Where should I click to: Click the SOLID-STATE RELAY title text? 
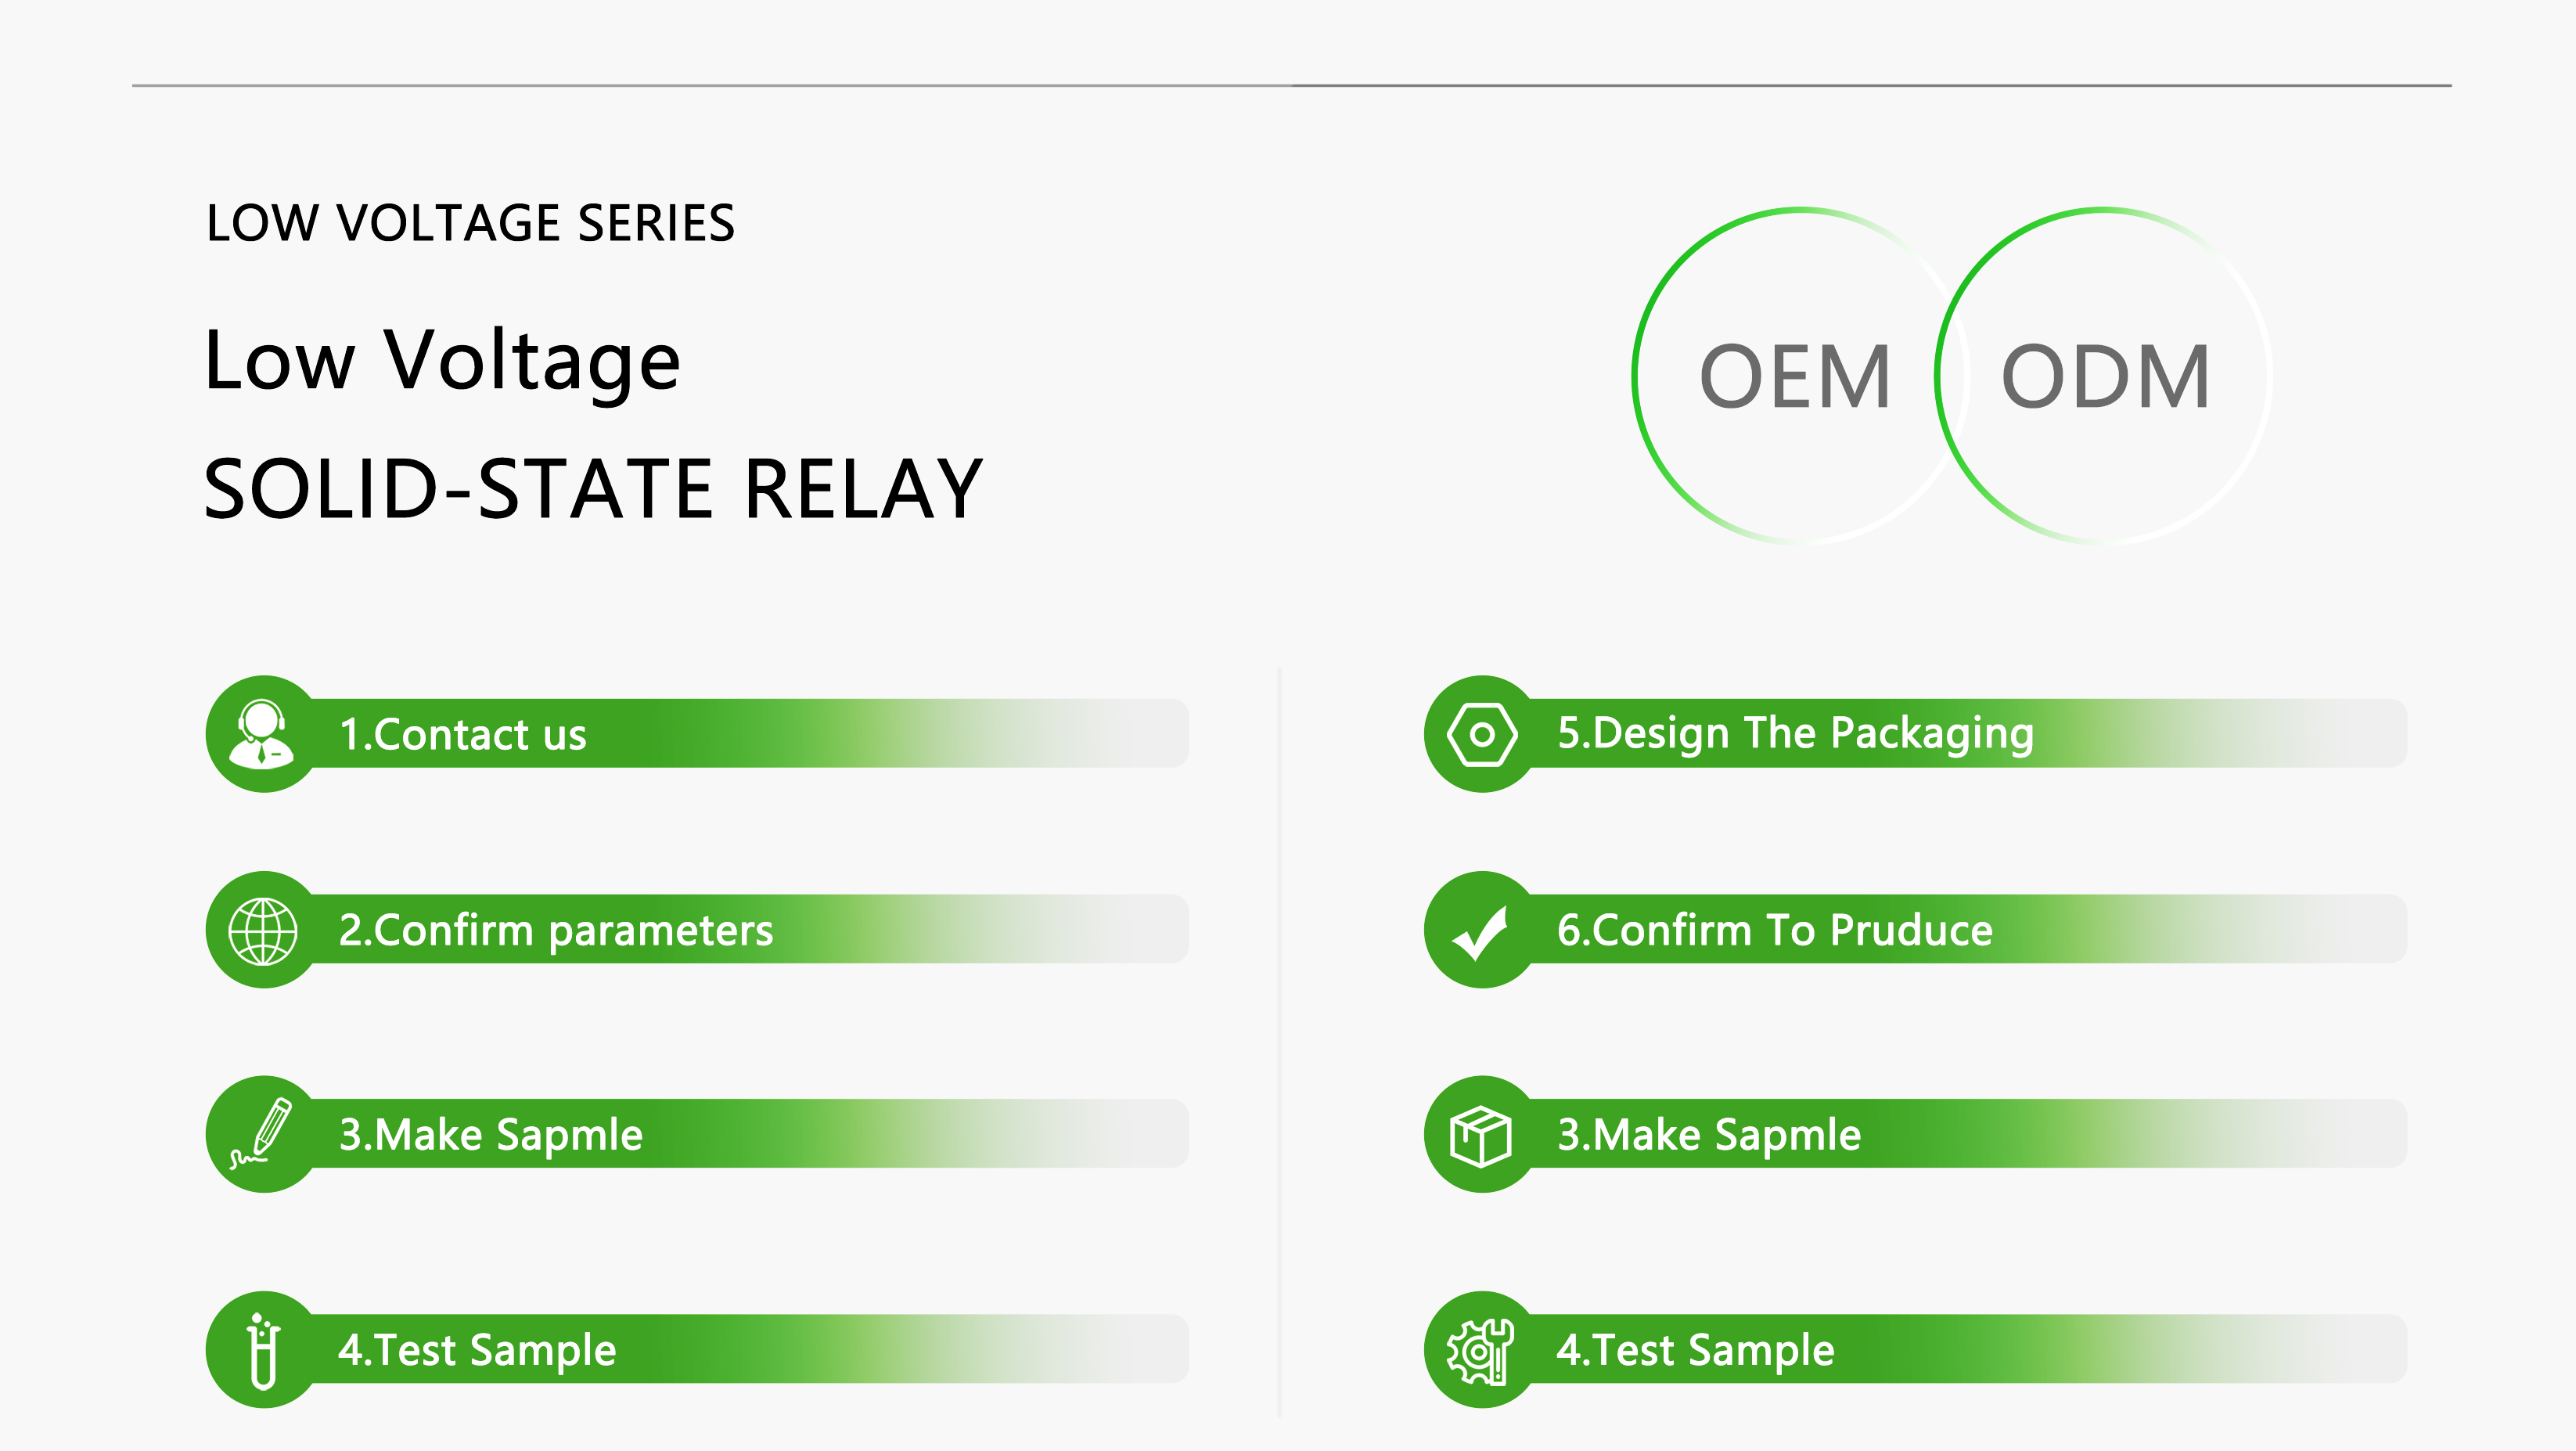tap(594, 488)
